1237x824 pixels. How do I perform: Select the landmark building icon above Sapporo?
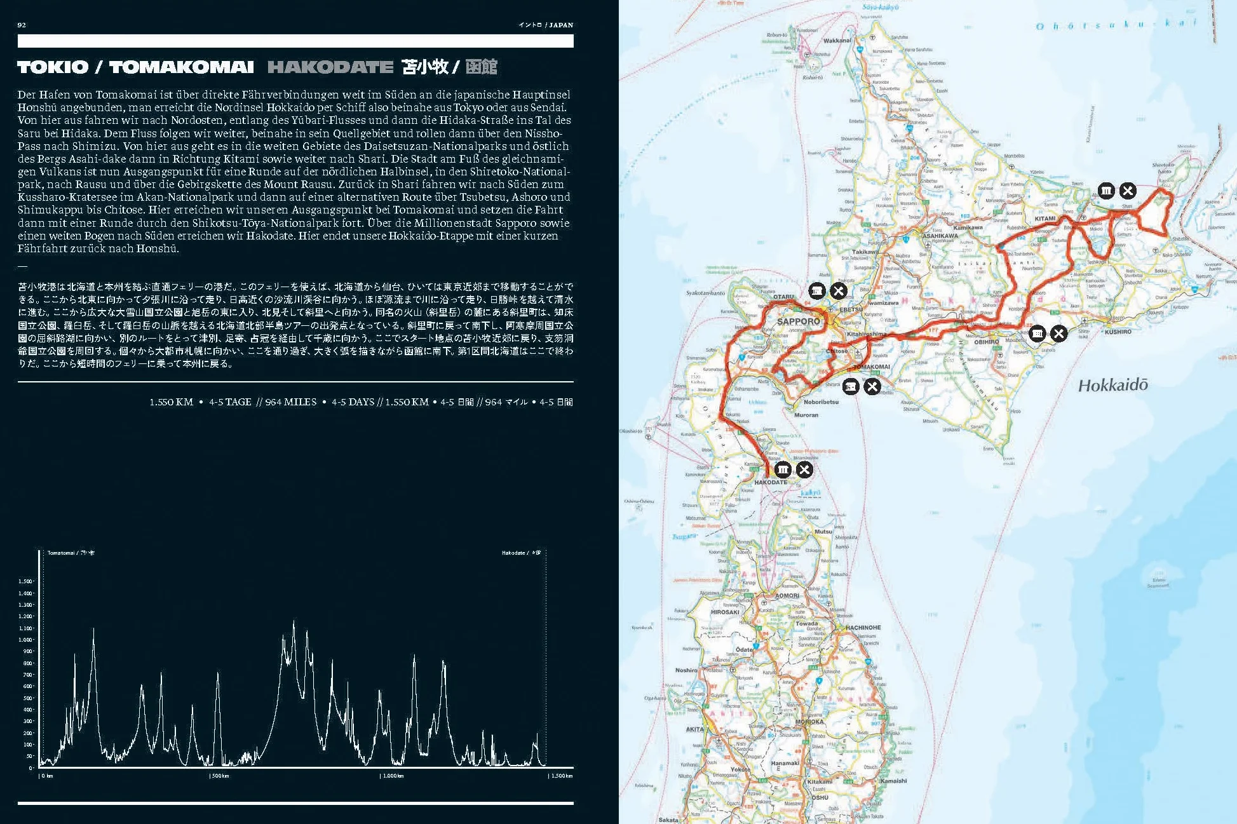(x=817, y=291)
